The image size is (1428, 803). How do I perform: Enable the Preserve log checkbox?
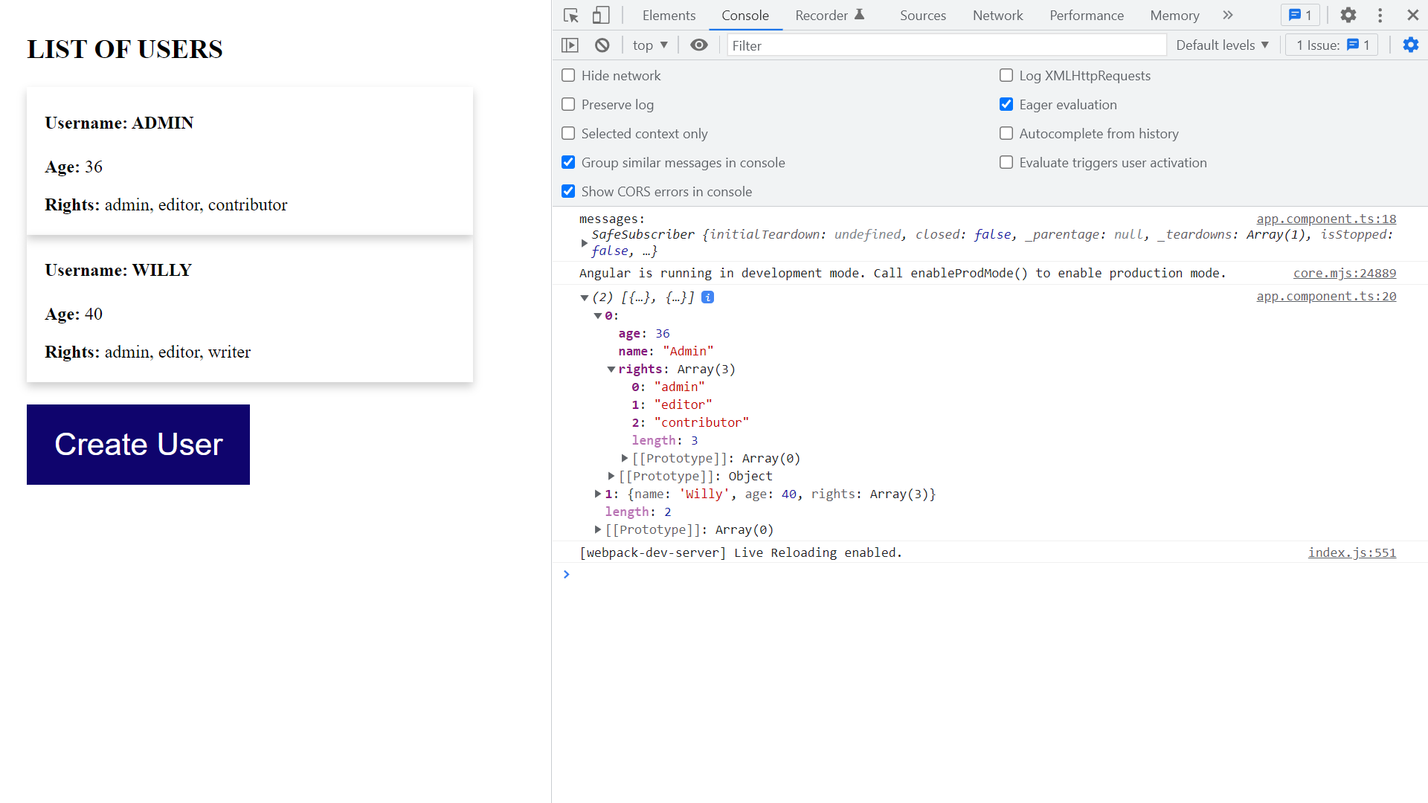[x=568, y=105]
